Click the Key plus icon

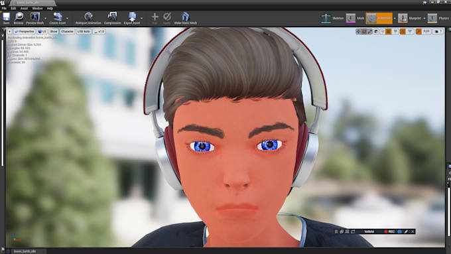(155, 17)
